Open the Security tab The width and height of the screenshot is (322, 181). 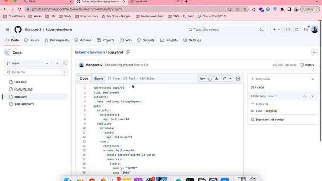[146, 40]
